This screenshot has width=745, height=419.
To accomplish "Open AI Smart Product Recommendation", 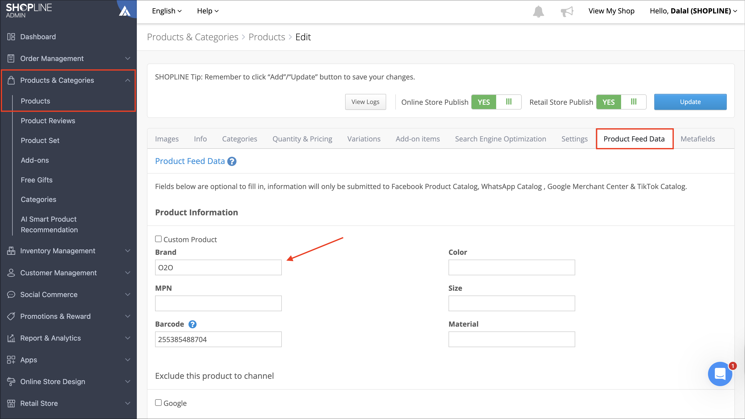I will pyautogui.click(x=49, y=224).
